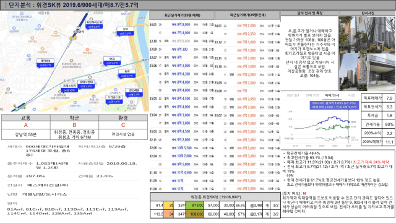Viewport: 396px width, 223px height.
Task: Click the 목표매매가 value 7.9 cell
Action: click(x=389, y=98)
